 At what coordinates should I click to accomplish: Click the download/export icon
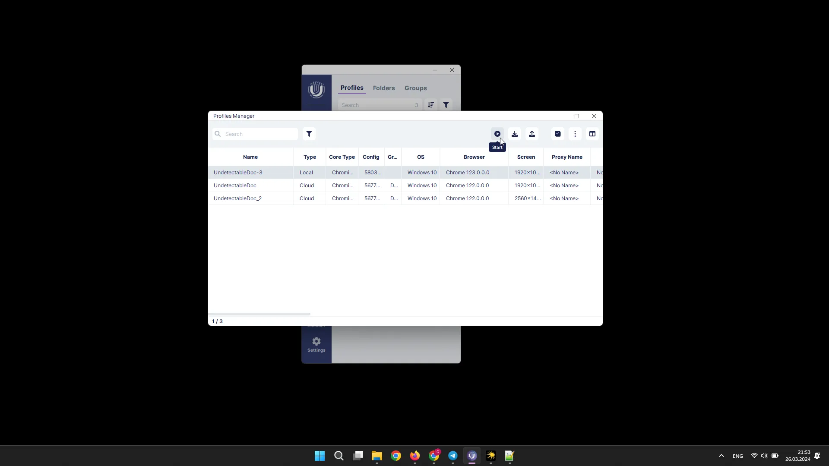[515, 134]
